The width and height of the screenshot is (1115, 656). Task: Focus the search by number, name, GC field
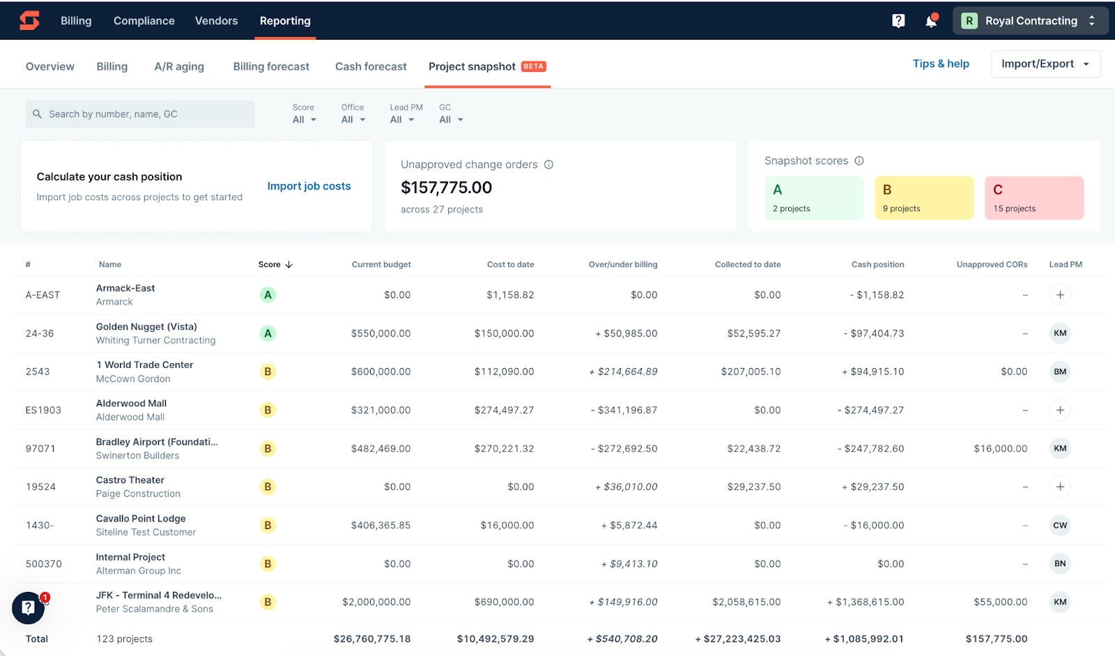coord(140,114)
